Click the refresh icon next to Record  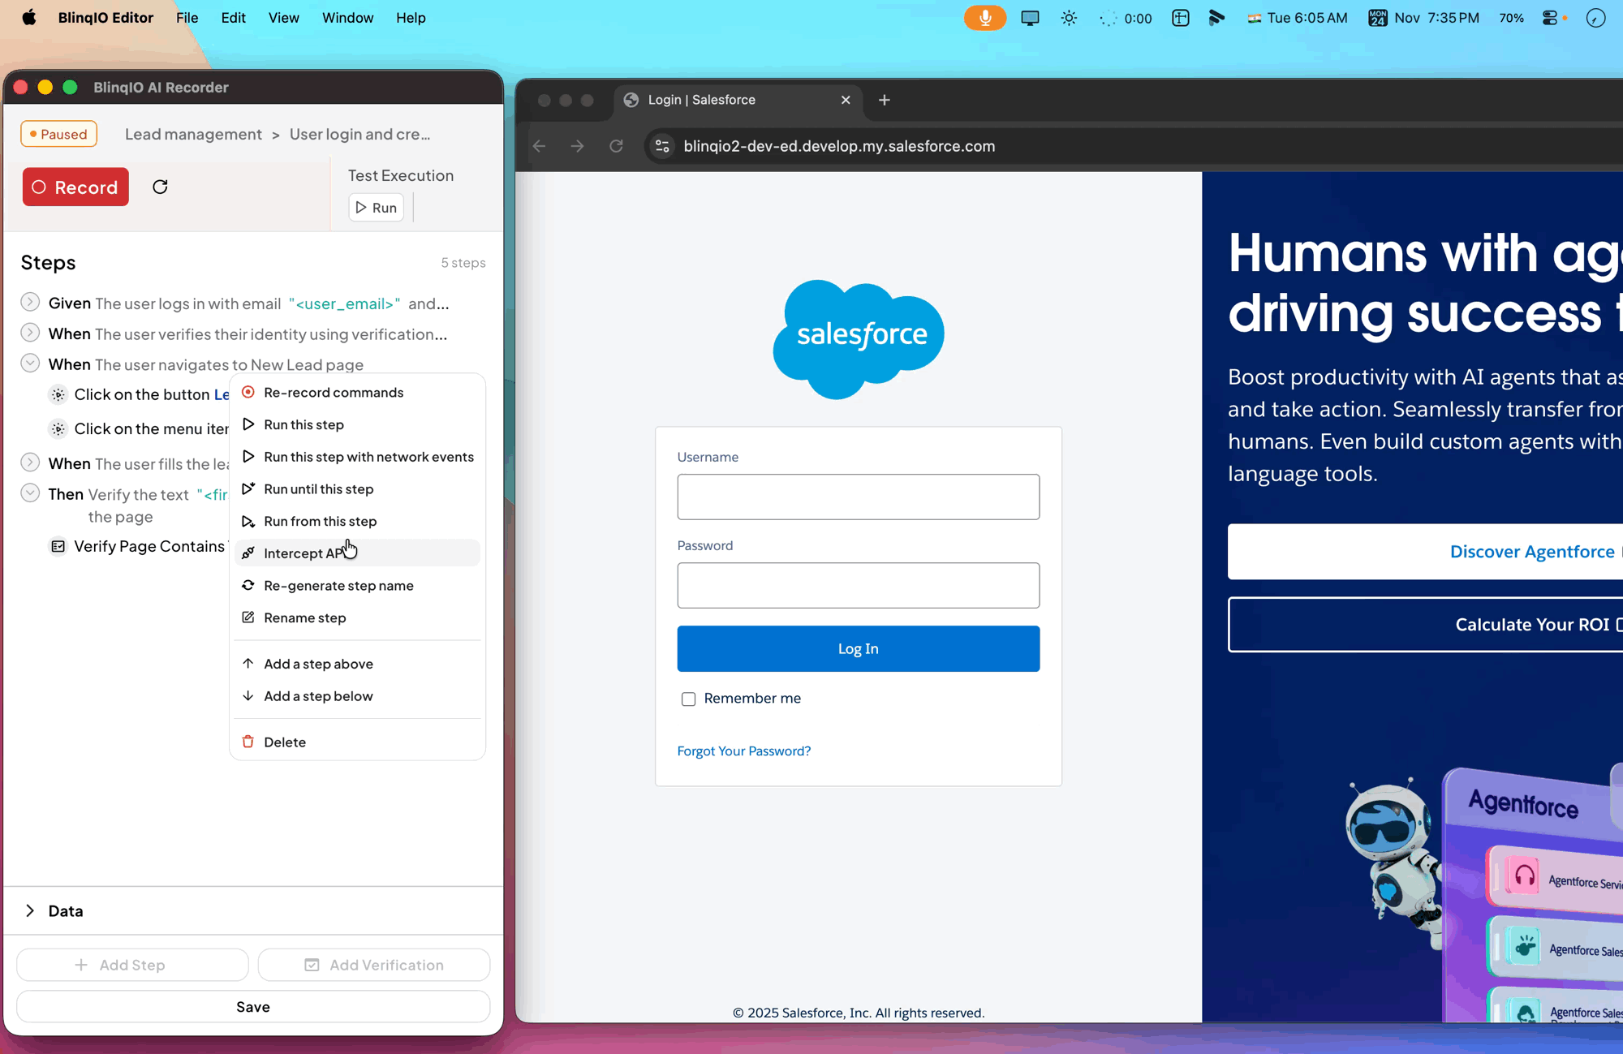click(x=160, y=187)
